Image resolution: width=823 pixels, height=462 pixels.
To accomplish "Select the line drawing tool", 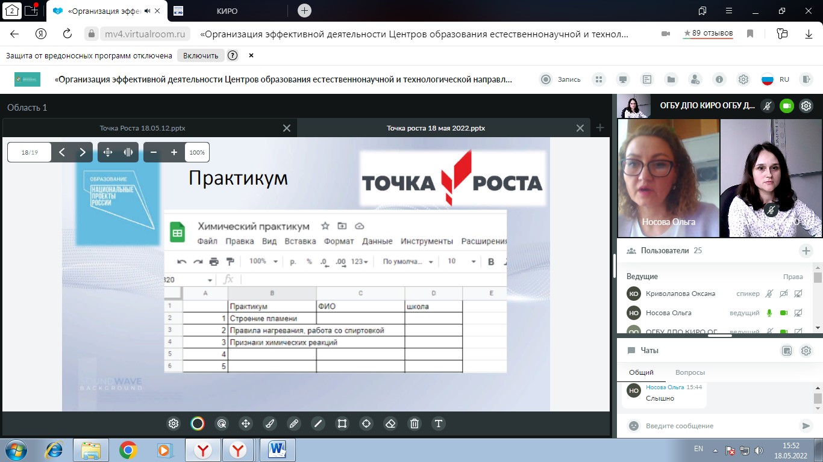I will click(318, 423).
